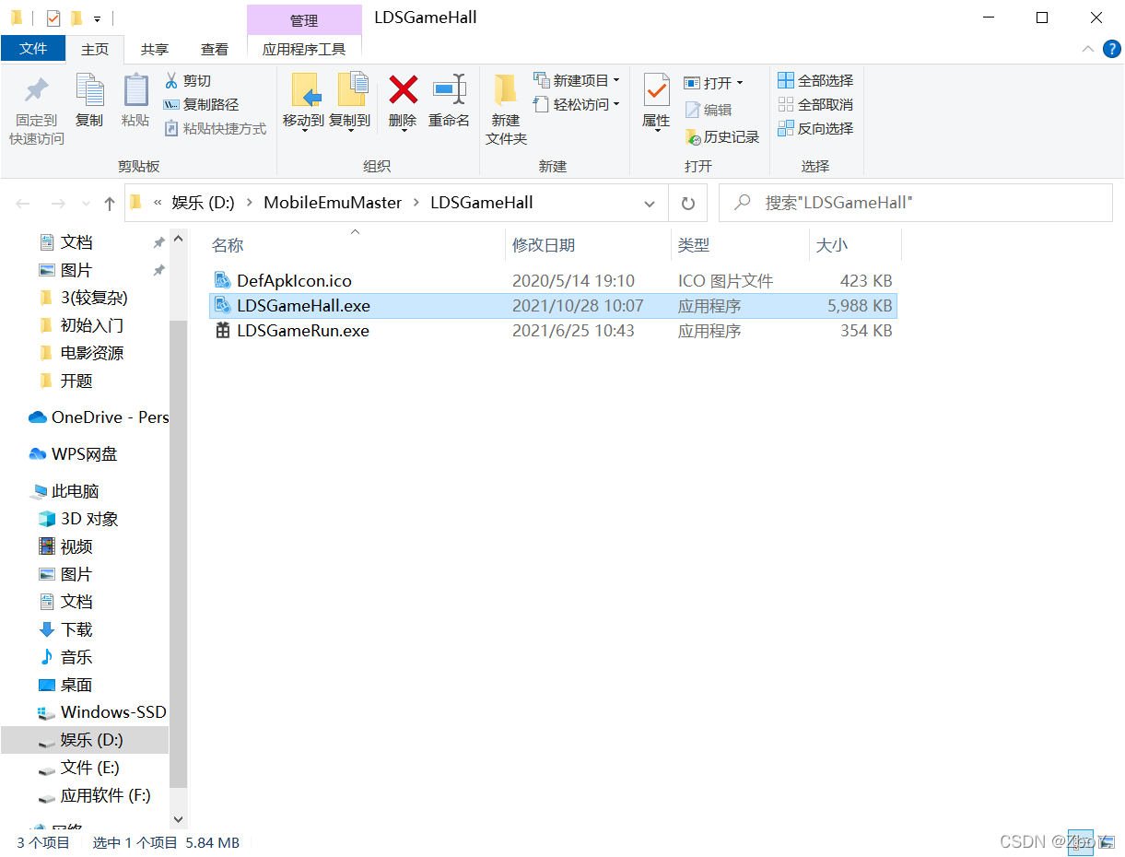
Task: Sort files by Size column
Action: pyautogui.click(x=854, y=245)
